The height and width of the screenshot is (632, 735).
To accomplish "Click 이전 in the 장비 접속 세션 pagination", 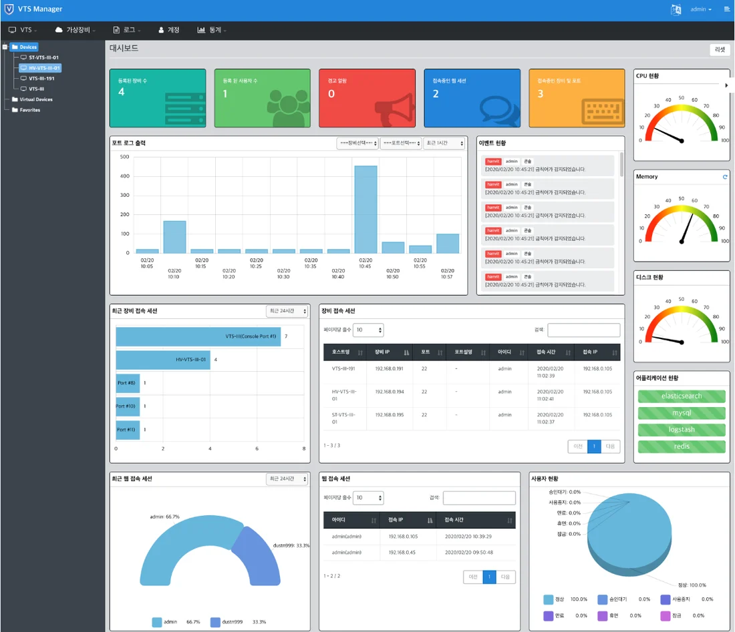I will [578, 446].
